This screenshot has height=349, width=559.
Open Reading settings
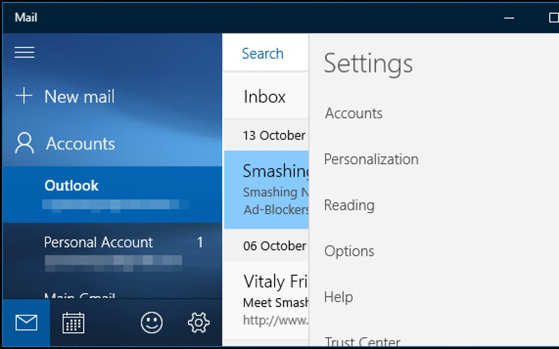tap(349, 205)
